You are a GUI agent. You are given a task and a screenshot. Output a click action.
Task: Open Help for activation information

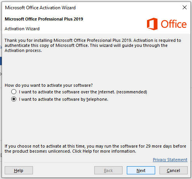click(x=19, y=170)
